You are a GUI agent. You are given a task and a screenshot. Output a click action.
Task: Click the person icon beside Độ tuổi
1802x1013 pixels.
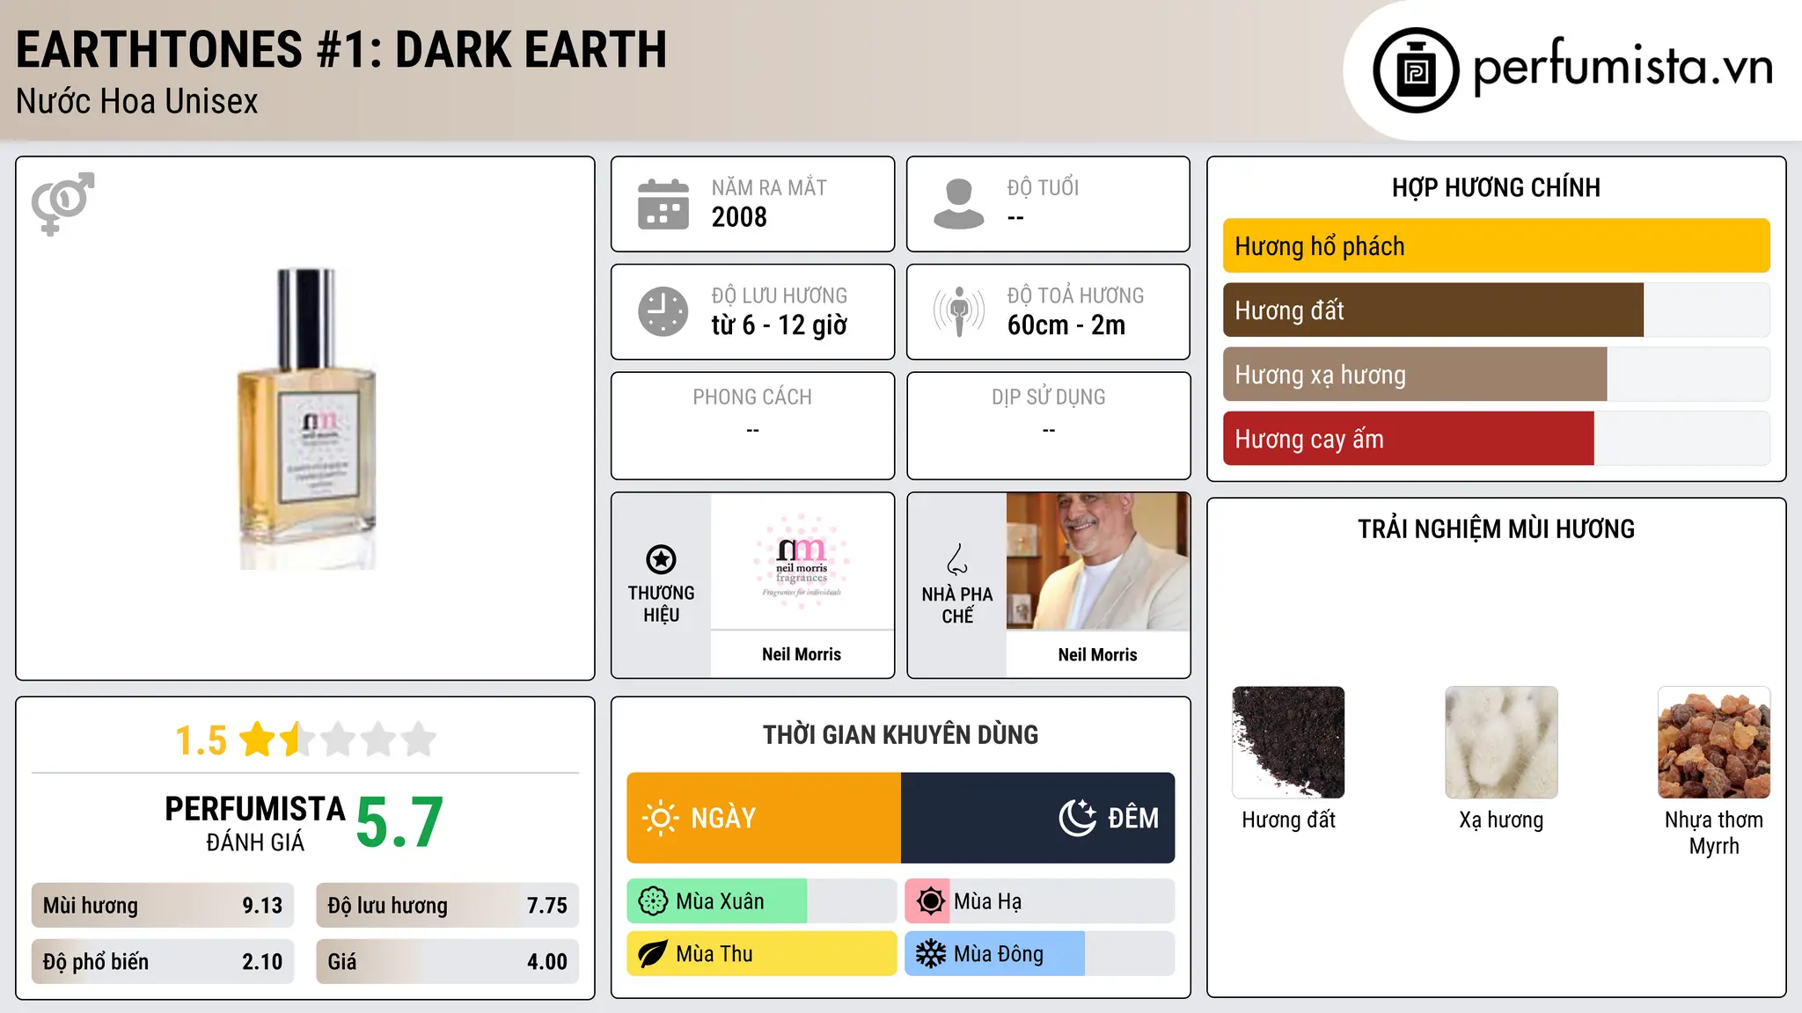[x=958, y=204]
